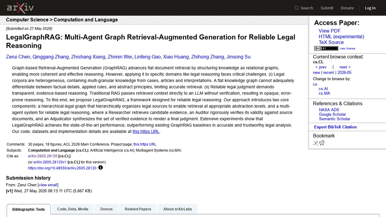Open 2026-05 monthly listing

[344, 72]
